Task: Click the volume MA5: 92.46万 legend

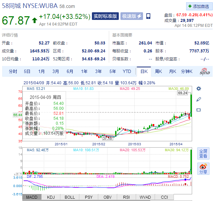Action: coord(37,150)
